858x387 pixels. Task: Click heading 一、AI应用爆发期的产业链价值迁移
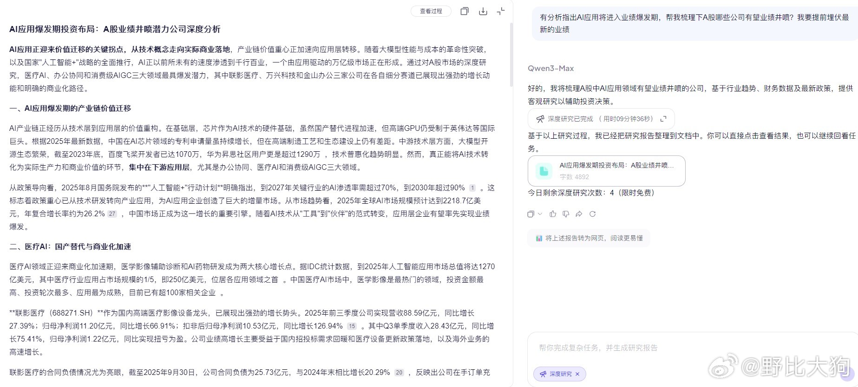click(x=70, y=108)
